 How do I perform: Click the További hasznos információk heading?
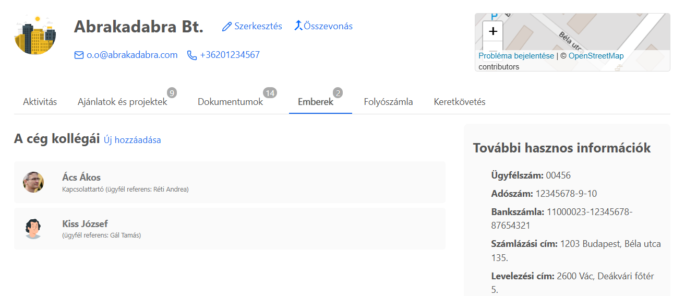[x=562, y=148]
